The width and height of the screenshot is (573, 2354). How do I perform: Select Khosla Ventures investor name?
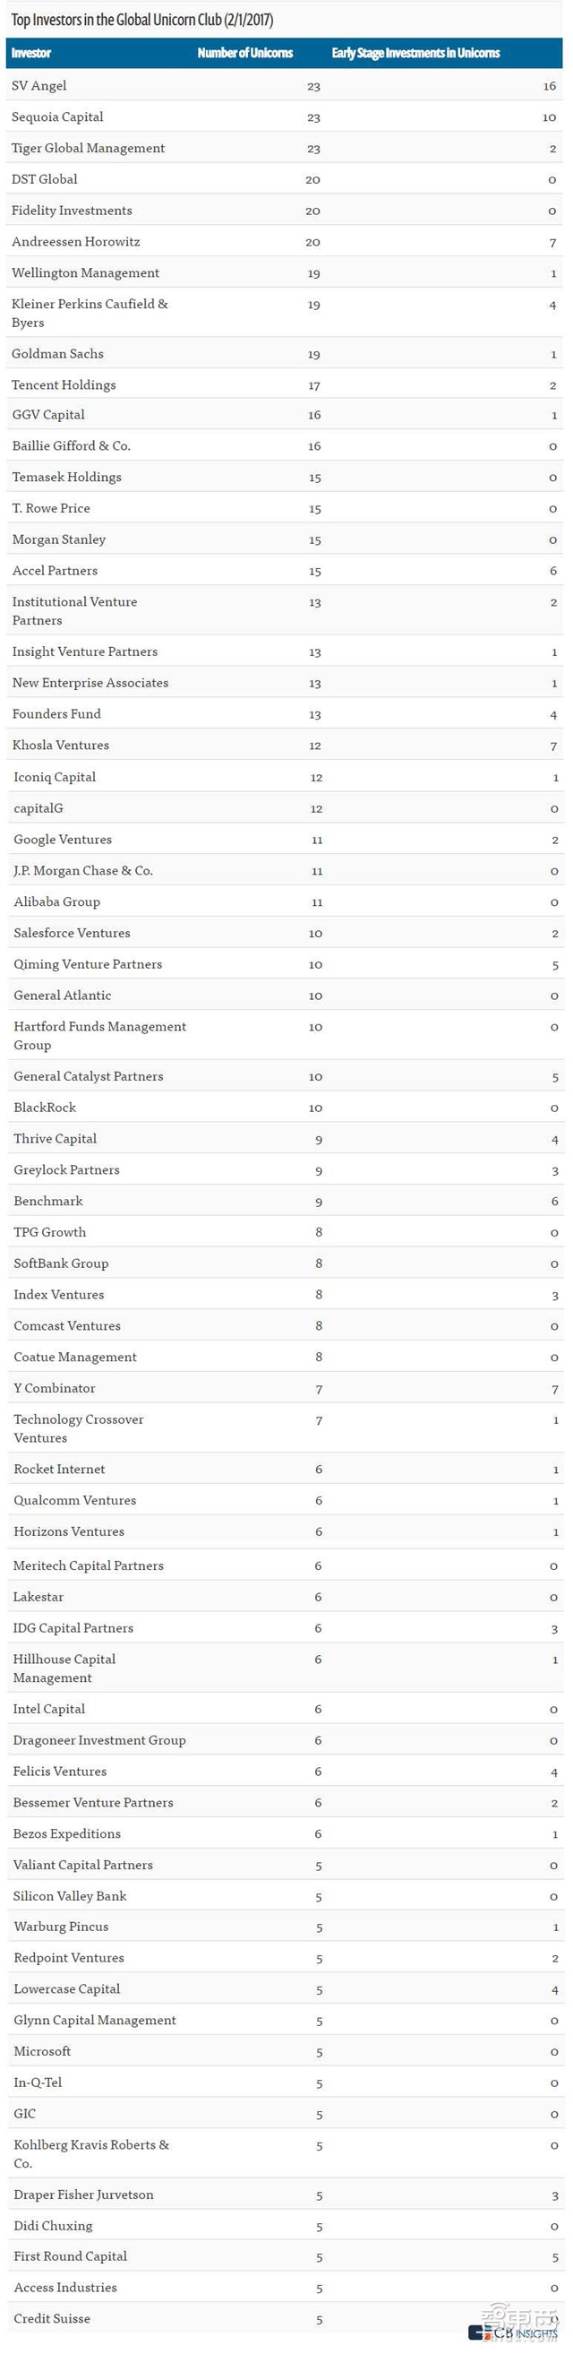pos(61,746)
